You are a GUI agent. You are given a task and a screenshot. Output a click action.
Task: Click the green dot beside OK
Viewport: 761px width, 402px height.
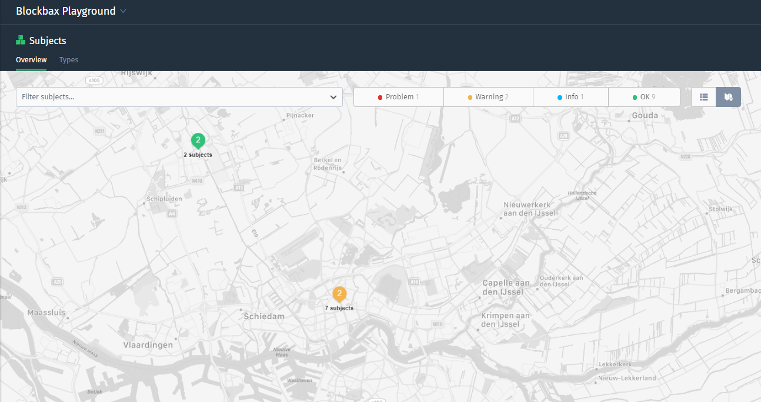[x=635, y=98]
